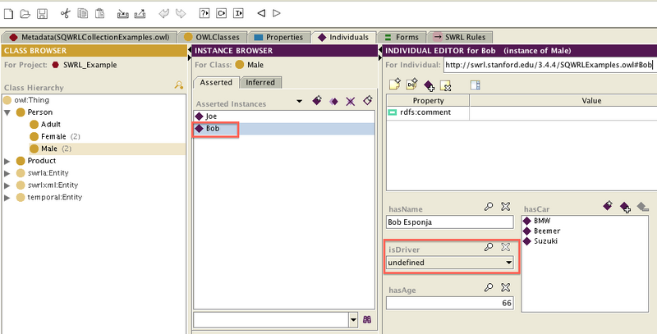
Task: Expand the temporal:Entity node
Action: point(7,198)
